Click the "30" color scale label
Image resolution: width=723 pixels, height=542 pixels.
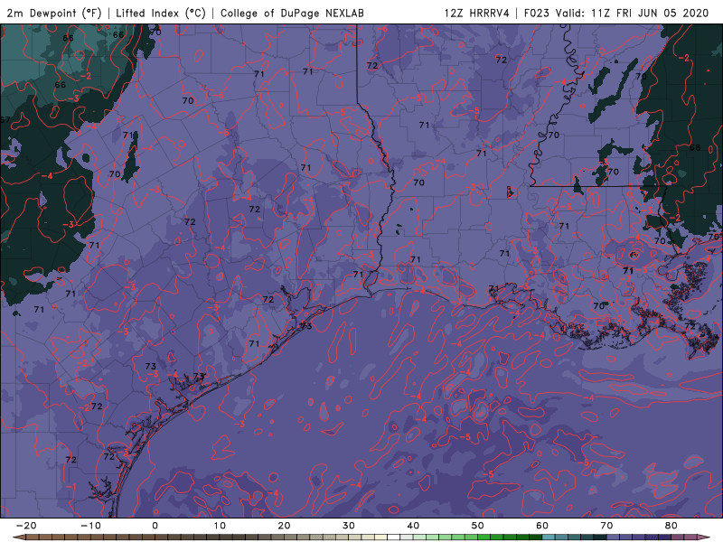tap(349, 526)
